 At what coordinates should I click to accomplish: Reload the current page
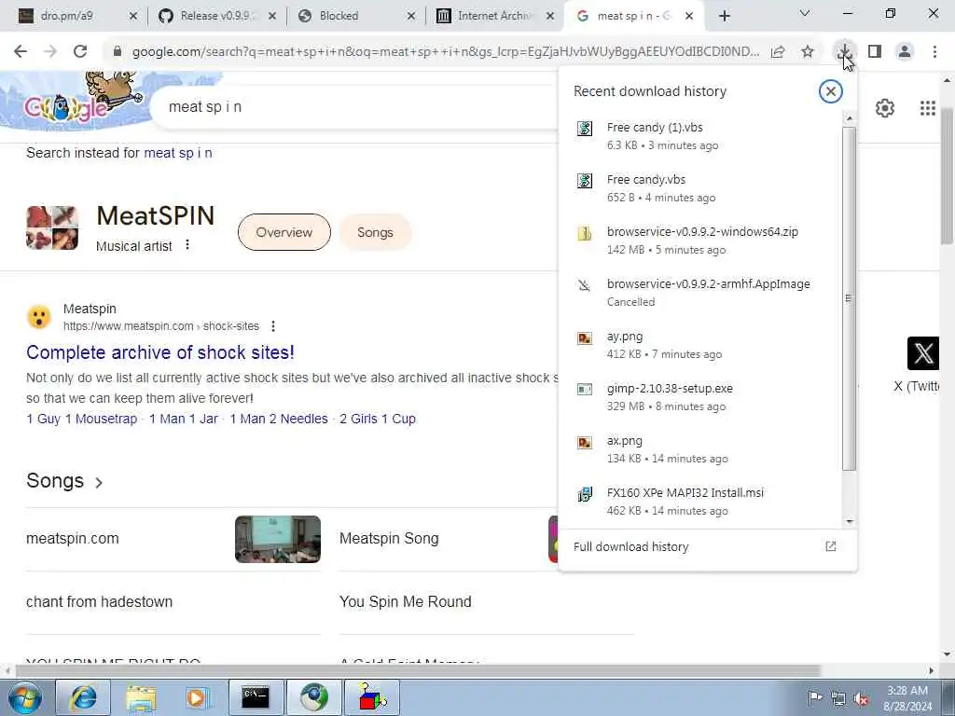pos(80,52)
